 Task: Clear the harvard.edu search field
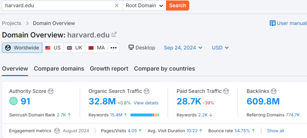coord(117,6)
